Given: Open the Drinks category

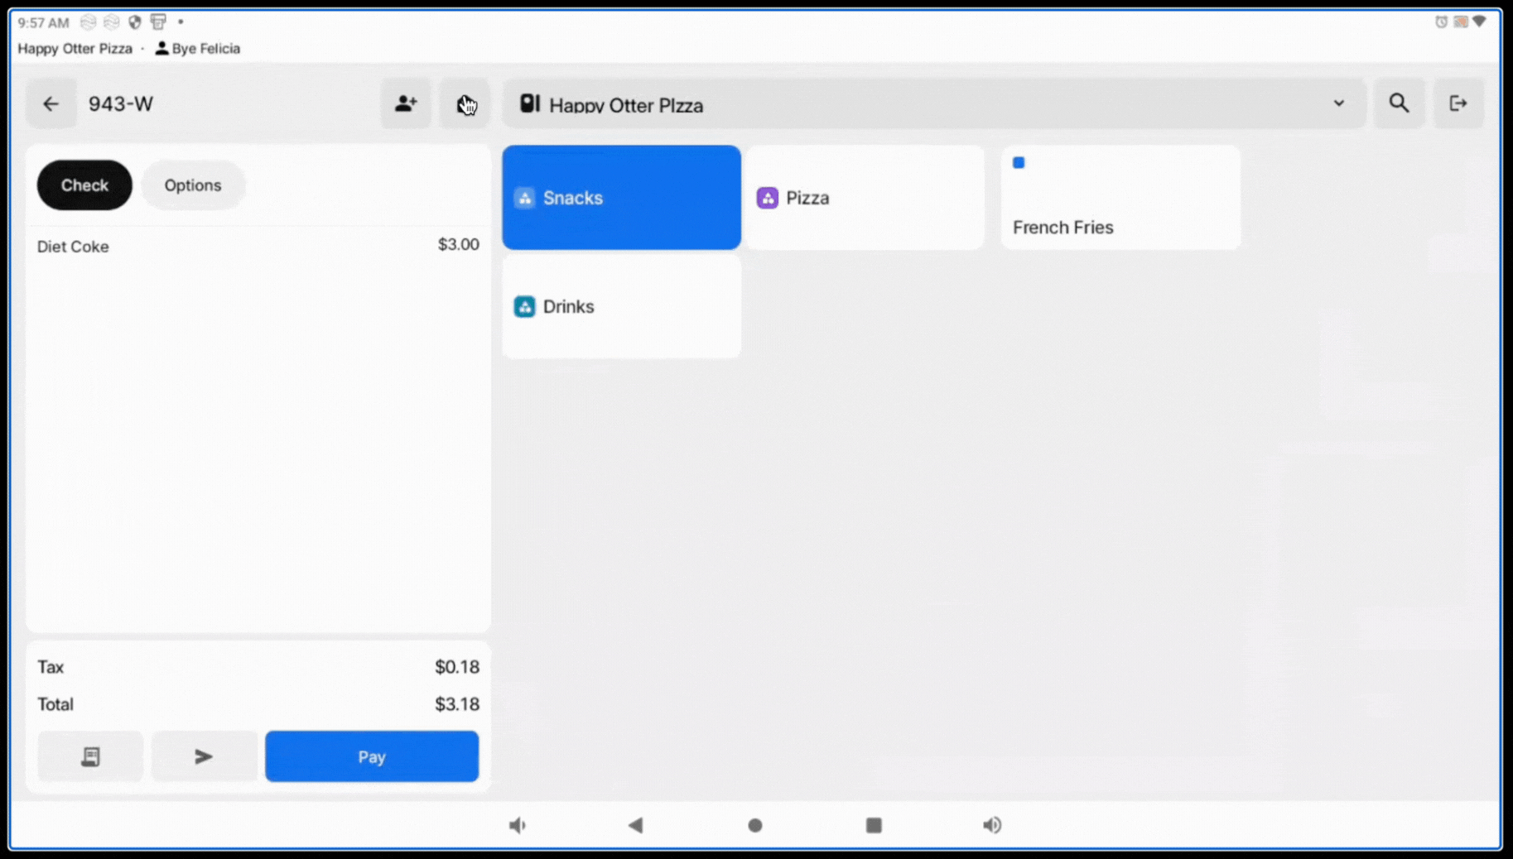Looking at the screenshot, I should (621, 306).
